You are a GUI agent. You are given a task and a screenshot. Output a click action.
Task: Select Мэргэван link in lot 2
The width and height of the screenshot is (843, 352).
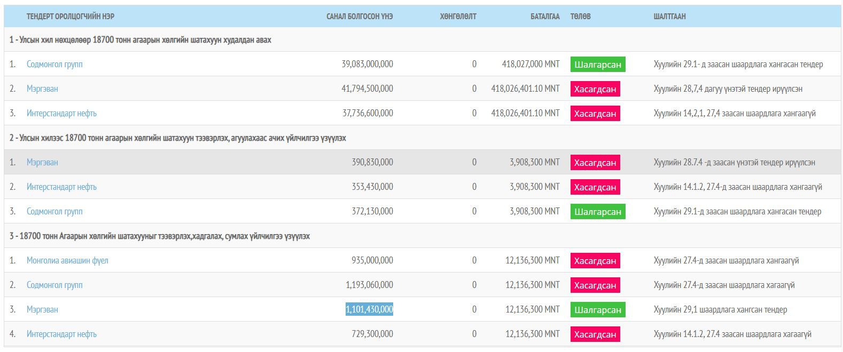42,162
